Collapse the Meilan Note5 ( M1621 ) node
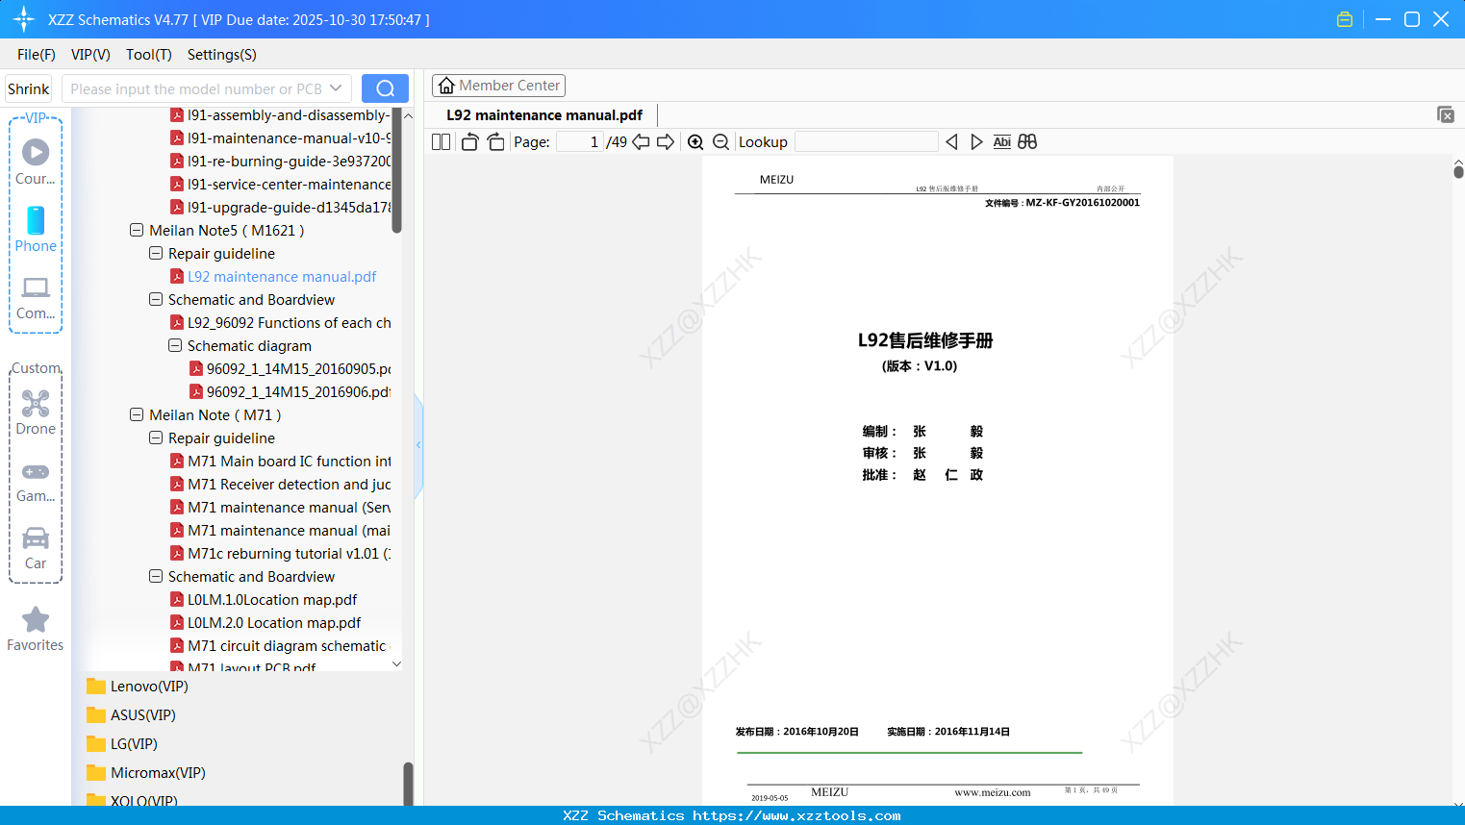The image size is (1465, 825). [x=137, y=230]
